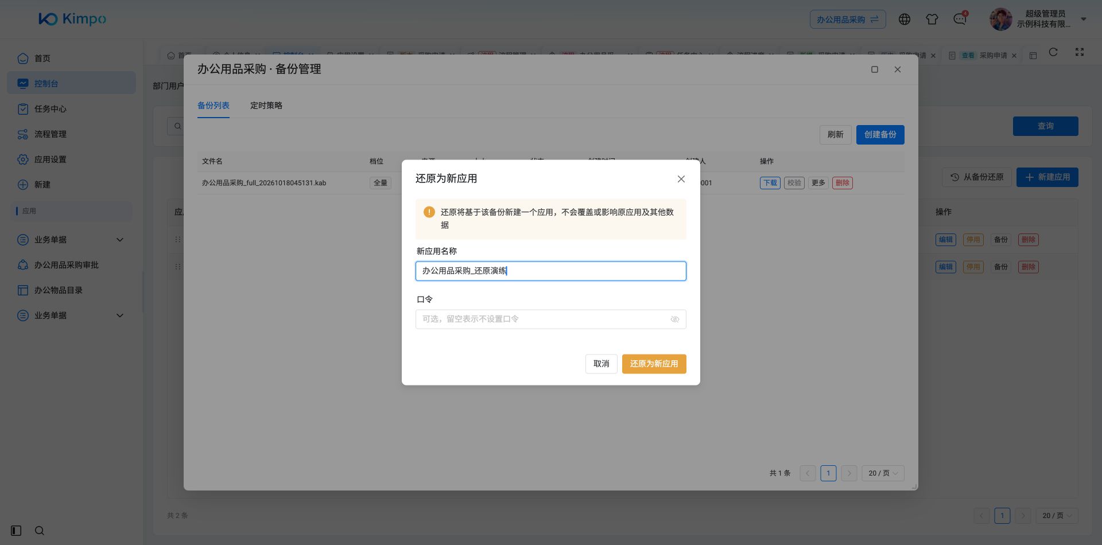
Task: Click the 查询 button
Action: click(1046, 126)
